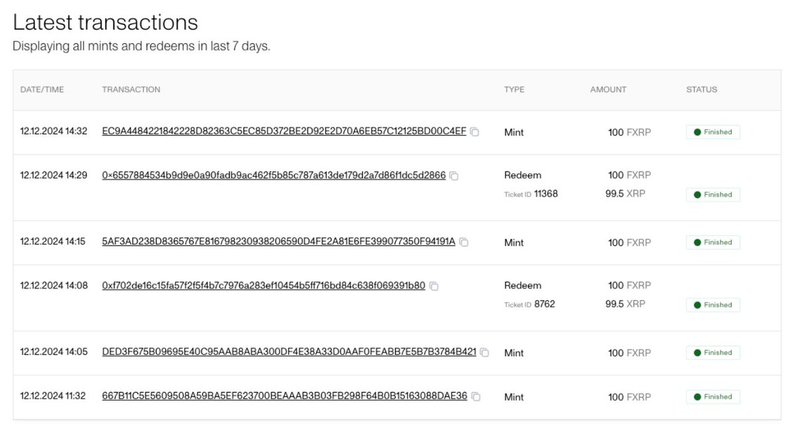Click Ticket ID 8762

pyautogui.click(x=529, y=304)
